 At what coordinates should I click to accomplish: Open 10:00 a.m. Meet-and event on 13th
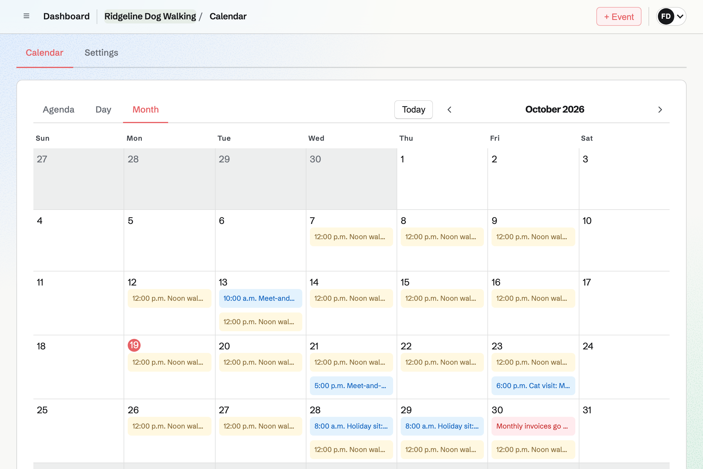(261, 298)
